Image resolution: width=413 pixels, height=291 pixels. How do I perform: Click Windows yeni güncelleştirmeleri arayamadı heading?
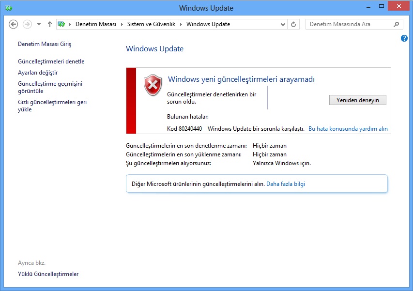click(241, 79)
